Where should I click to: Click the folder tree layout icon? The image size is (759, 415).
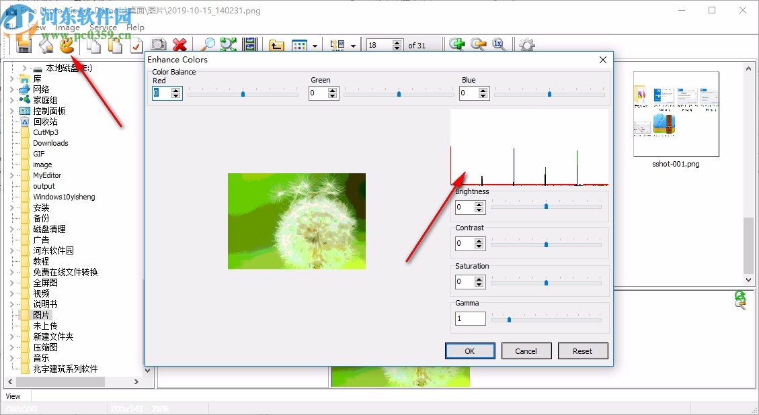[337, 46]
